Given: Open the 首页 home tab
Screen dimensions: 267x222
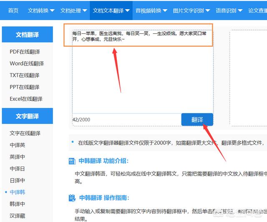Looking at the screenshot, I should tap(13, 10).
